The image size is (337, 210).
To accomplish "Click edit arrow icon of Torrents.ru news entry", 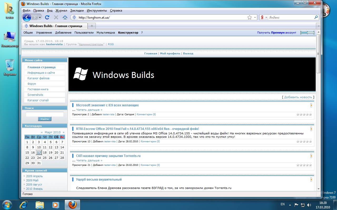I will pyautogui.click(x=311, y=156).
